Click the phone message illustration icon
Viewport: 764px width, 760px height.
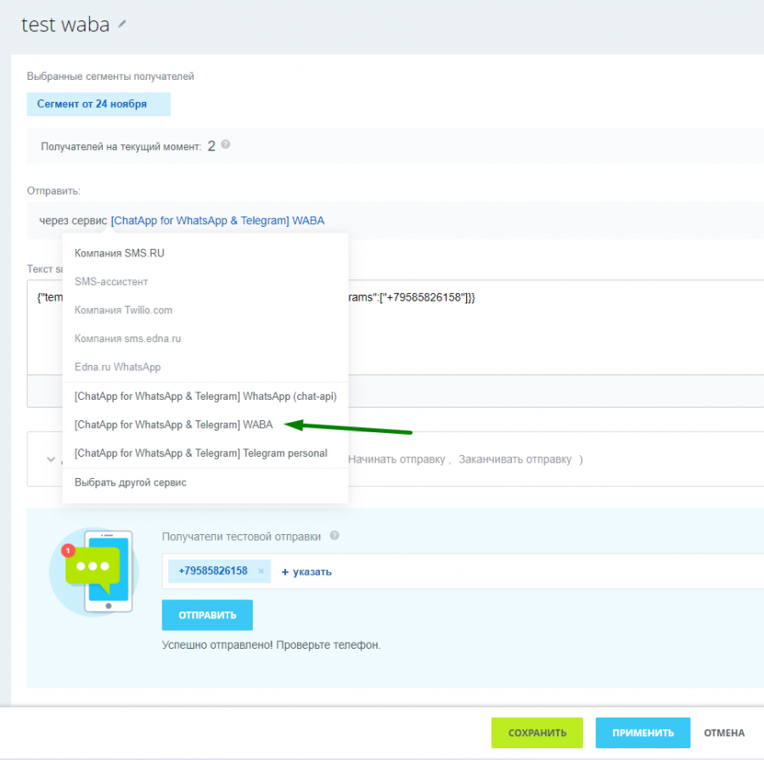pyautogui.click(x=93, y=571)
